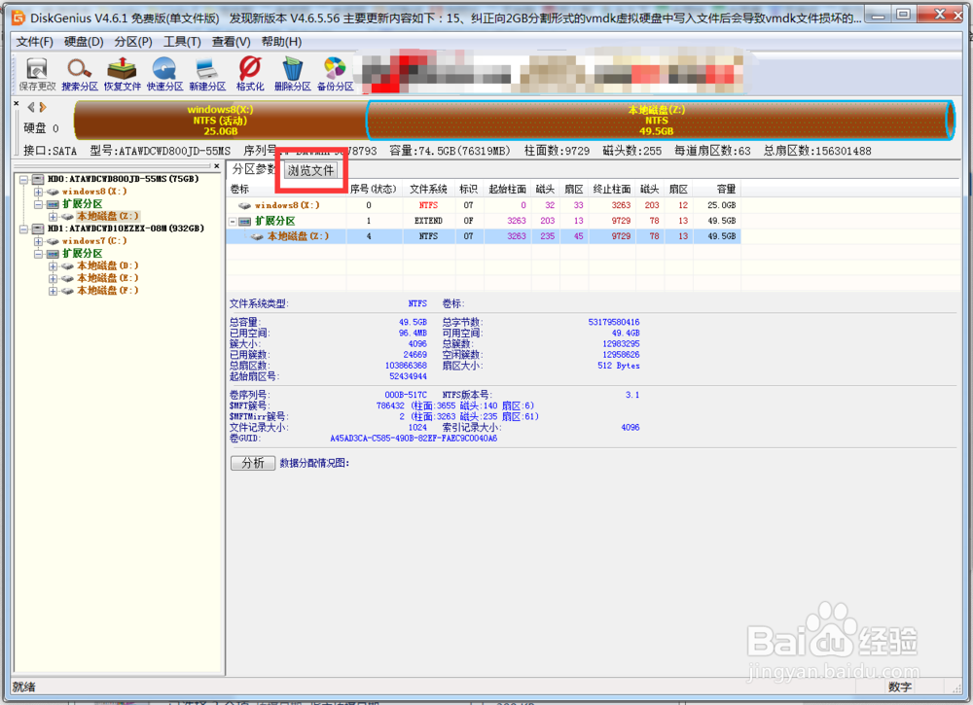This screenshot has height=705, width=973.
Task: Open the 搜索分区 (Search partition) tool
Action: click(80, 74)
